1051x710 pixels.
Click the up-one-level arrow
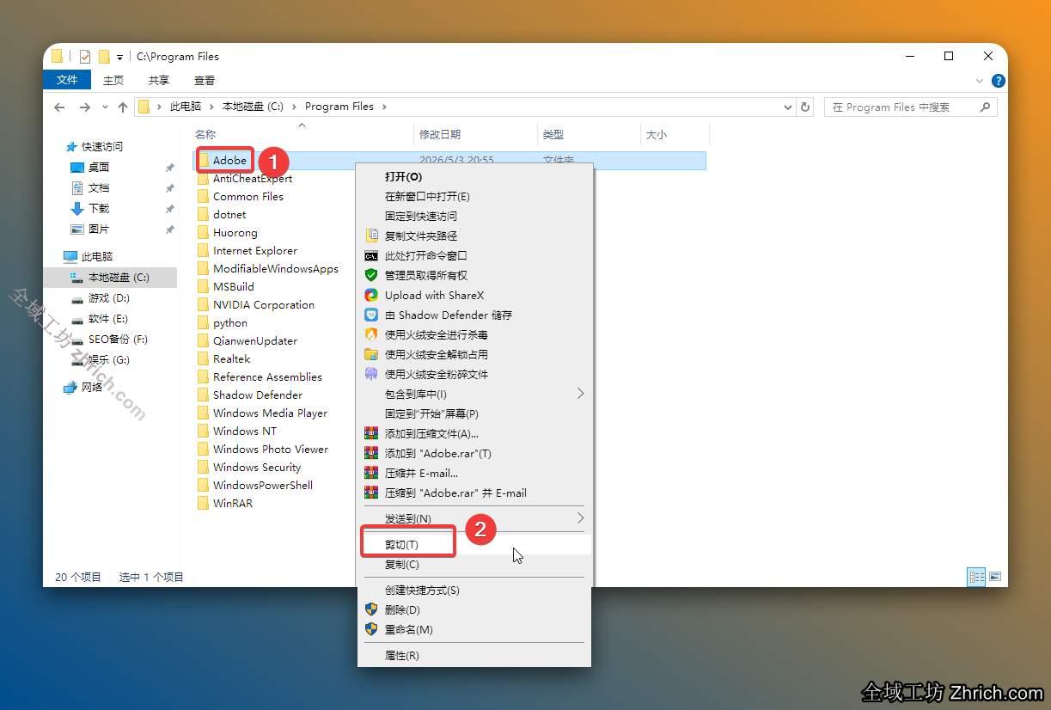tap(122, 107)
